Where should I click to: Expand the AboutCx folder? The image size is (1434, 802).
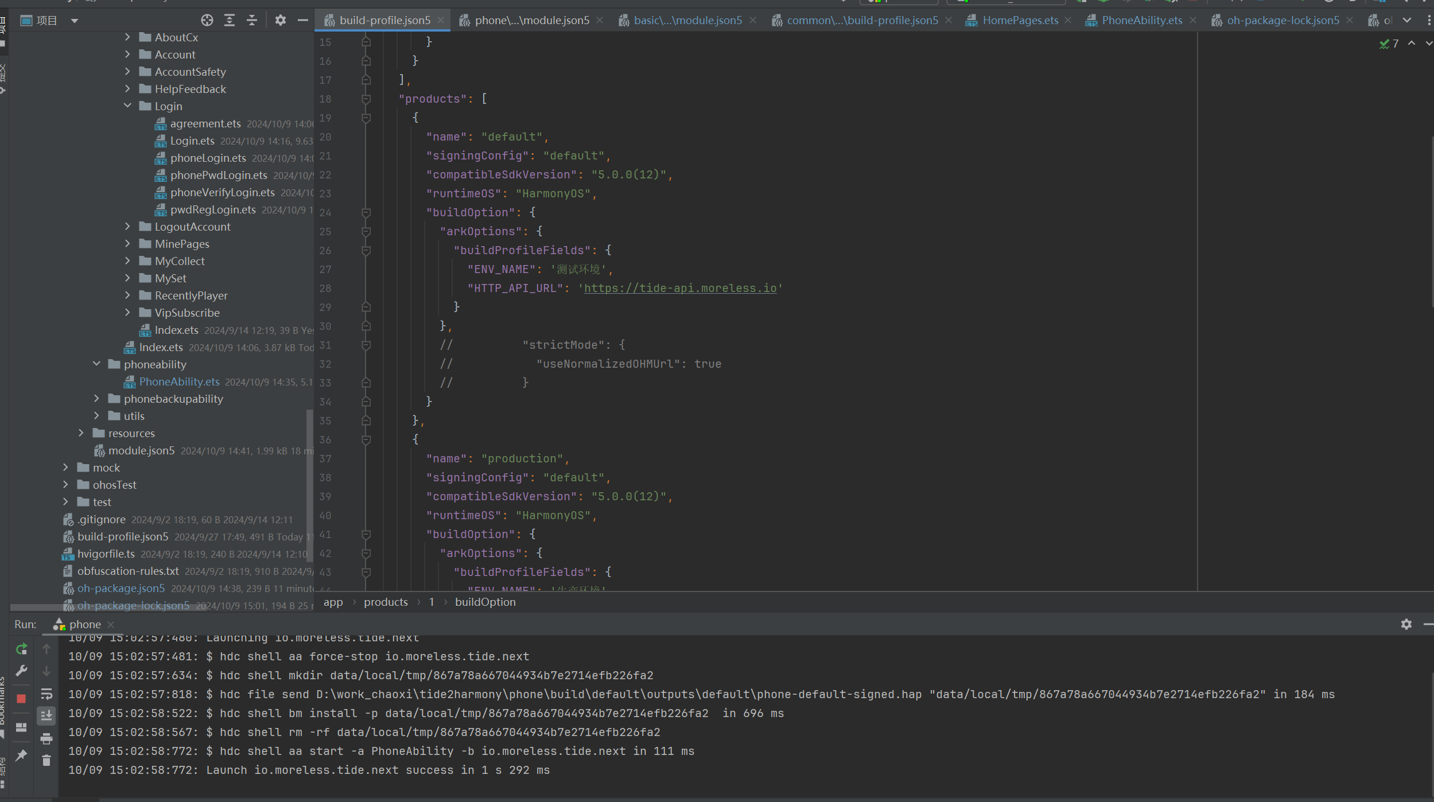[x=127, y=37]
